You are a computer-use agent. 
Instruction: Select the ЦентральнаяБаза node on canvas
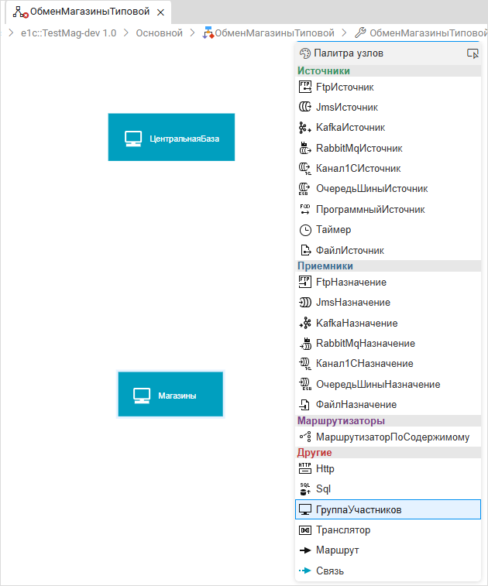pos(171,138)
